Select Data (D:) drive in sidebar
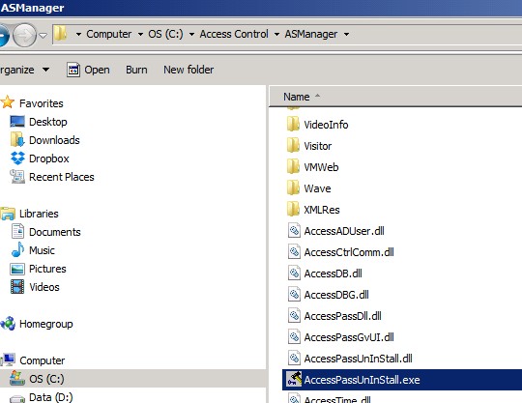Viewport: 522px width, 403px height. click(x=50, y=397)
